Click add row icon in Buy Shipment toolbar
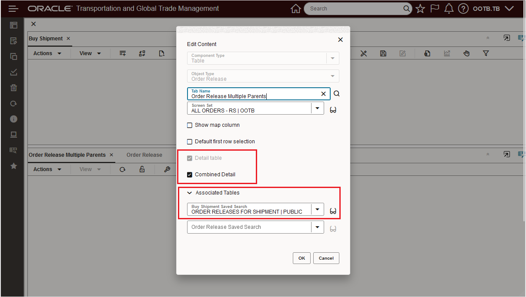 pos(123,53)
